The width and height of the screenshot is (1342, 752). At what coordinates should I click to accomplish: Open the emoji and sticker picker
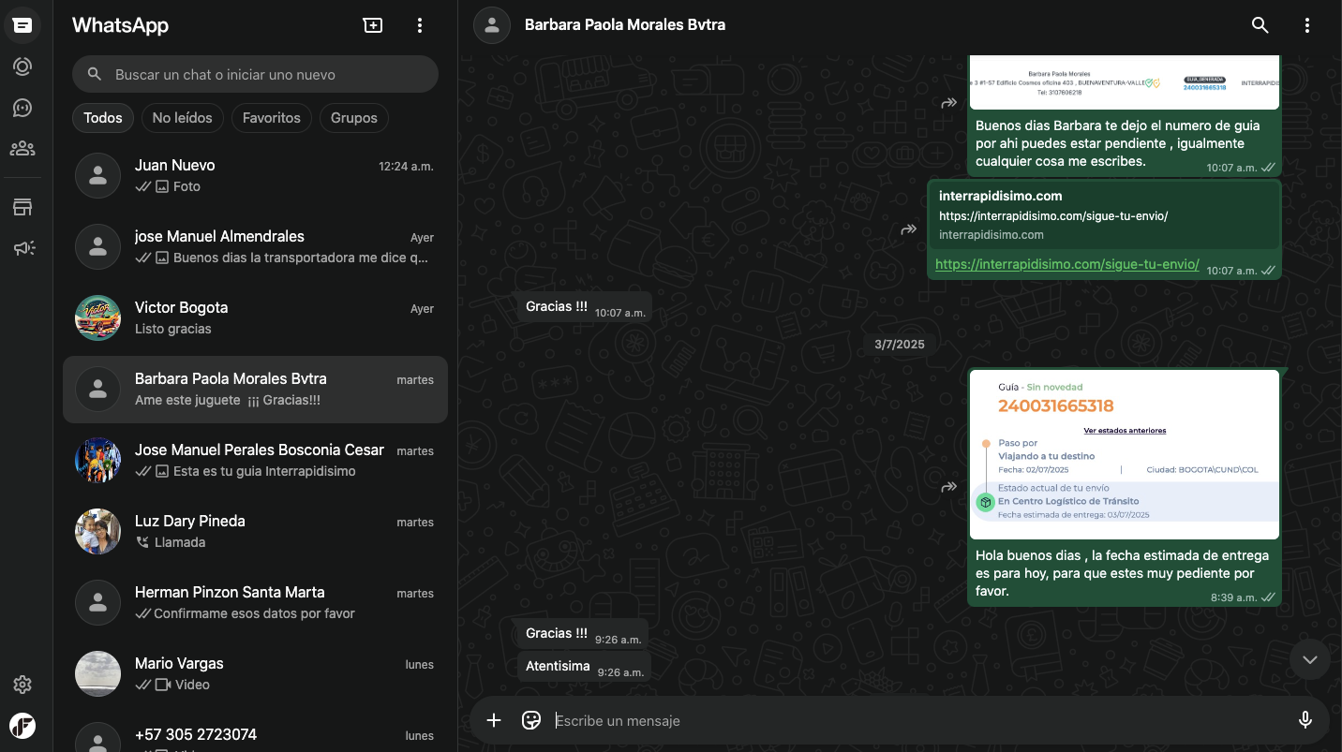[531, 720]
